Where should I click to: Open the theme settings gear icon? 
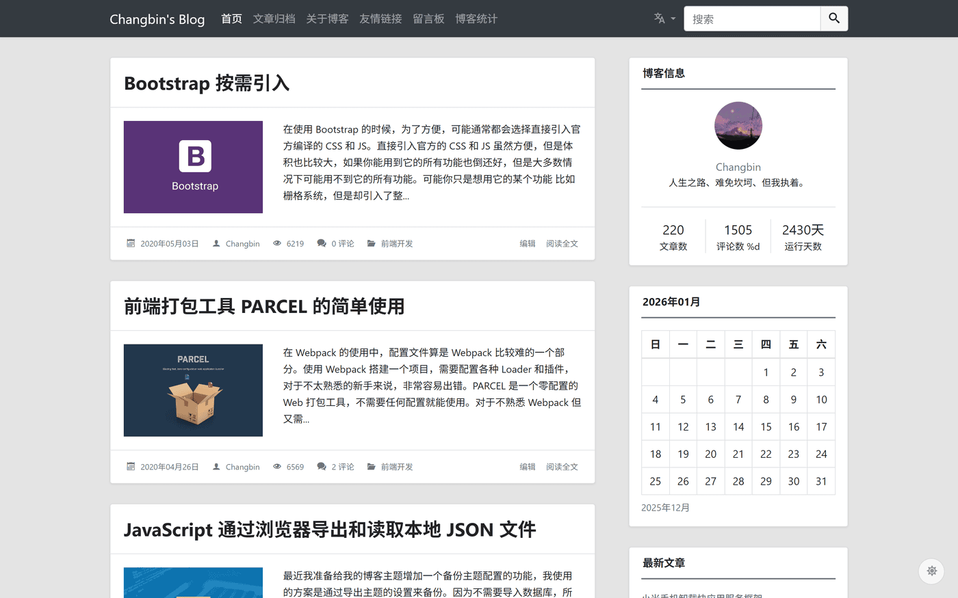pyautogui.click(x=931, y=571)
